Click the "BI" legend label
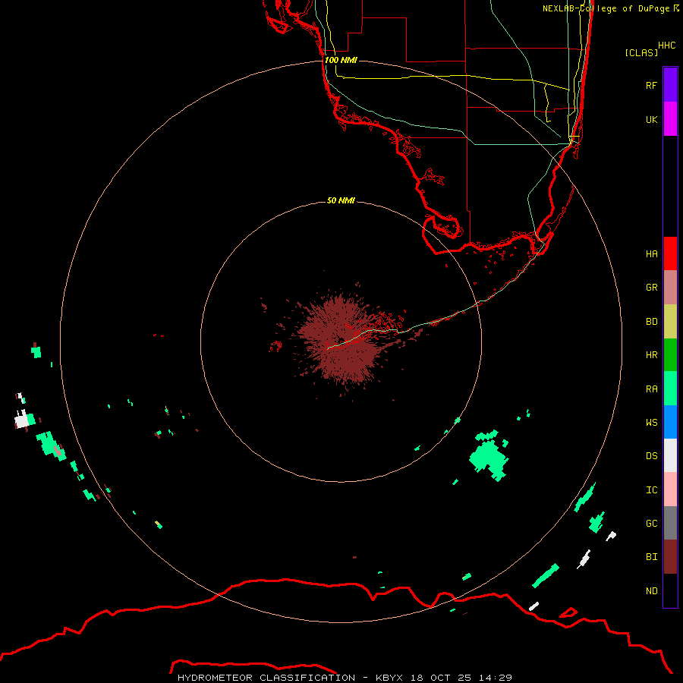This screenshot has width=683, height=683. coord(651,557)
